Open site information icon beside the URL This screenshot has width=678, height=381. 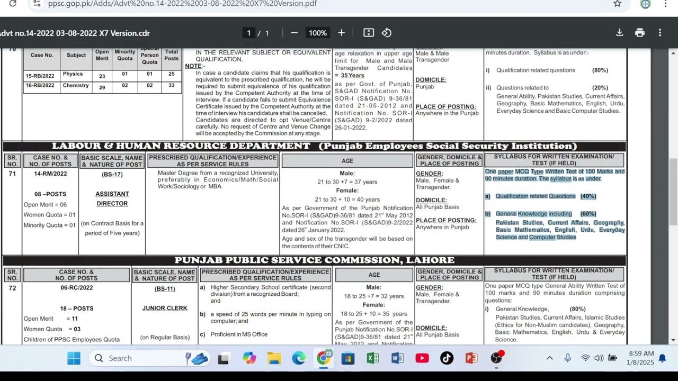click(36, 4)
